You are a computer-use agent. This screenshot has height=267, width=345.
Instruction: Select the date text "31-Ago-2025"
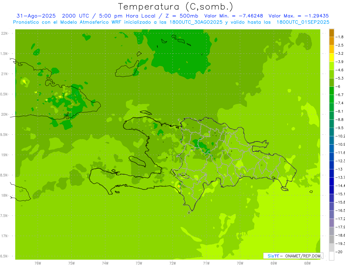[x=36, y=16]
